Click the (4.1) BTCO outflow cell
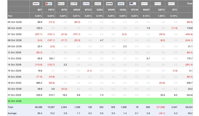Screen dimensions: 199x116 (x=89, y=71)
